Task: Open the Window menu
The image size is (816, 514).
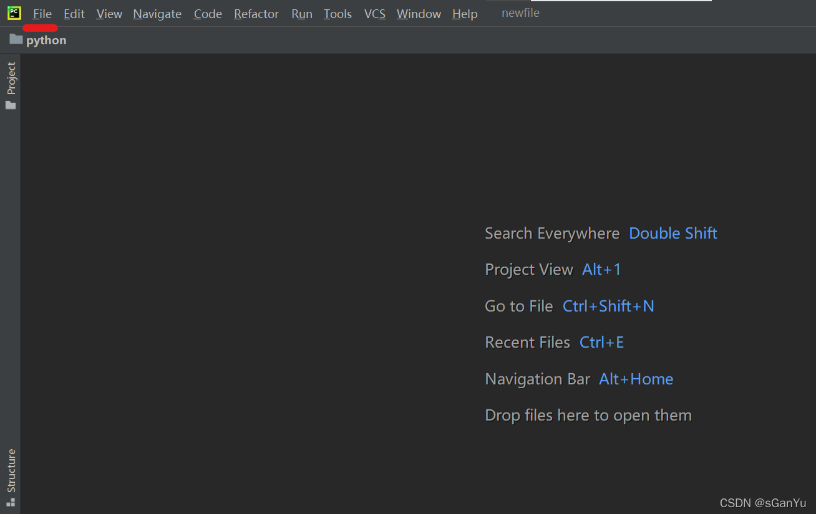Action: coord(419,14)
